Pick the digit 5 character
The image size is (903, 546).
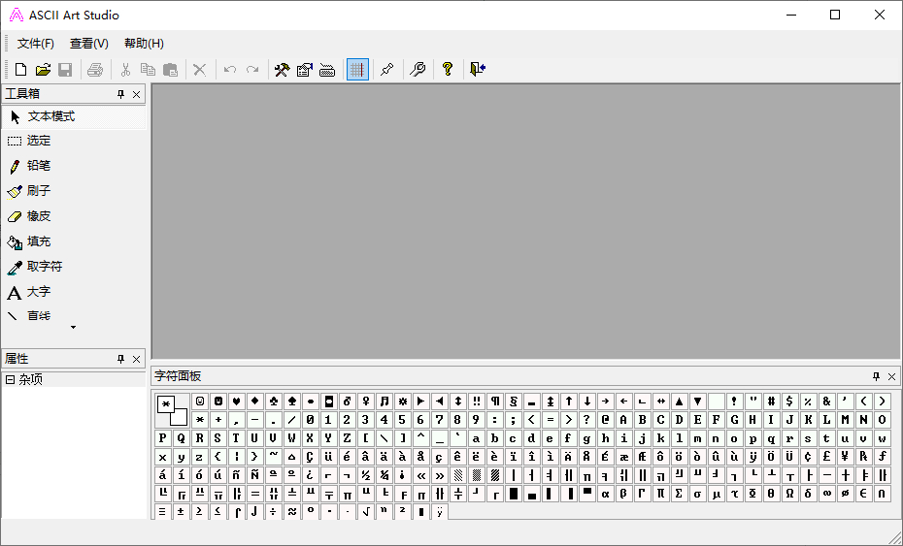402,419
